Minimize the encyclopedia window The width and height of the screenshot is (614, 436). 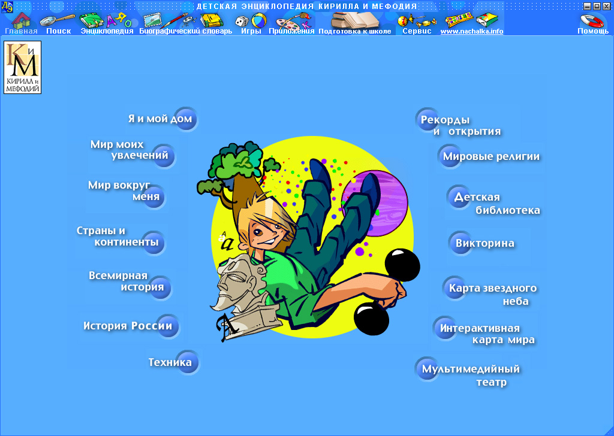point(587,6)
